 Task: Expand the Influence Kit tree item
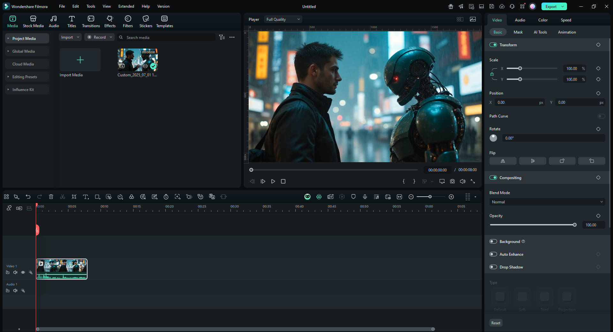[x=8, y=89]
